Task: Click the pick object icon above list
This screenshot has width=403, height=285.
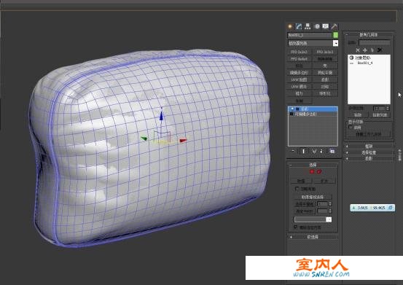Action: click(372, 50)
